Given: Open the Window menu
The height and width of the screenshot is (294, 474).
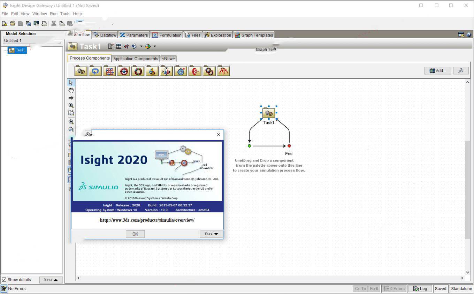Looking at the screenshot, I should [40, 14].
